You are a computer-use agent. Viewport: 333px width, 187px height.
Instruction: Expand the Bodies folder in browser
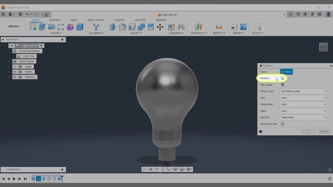9,72
